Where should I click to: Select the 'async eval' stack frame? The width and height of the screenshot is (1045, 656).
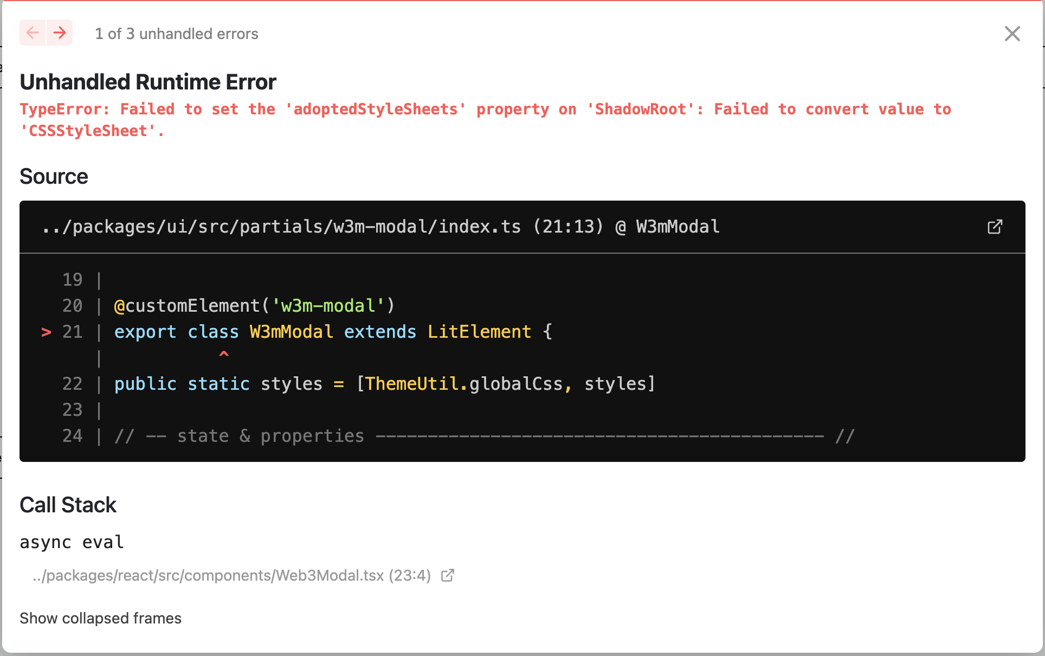pos(71,542)
